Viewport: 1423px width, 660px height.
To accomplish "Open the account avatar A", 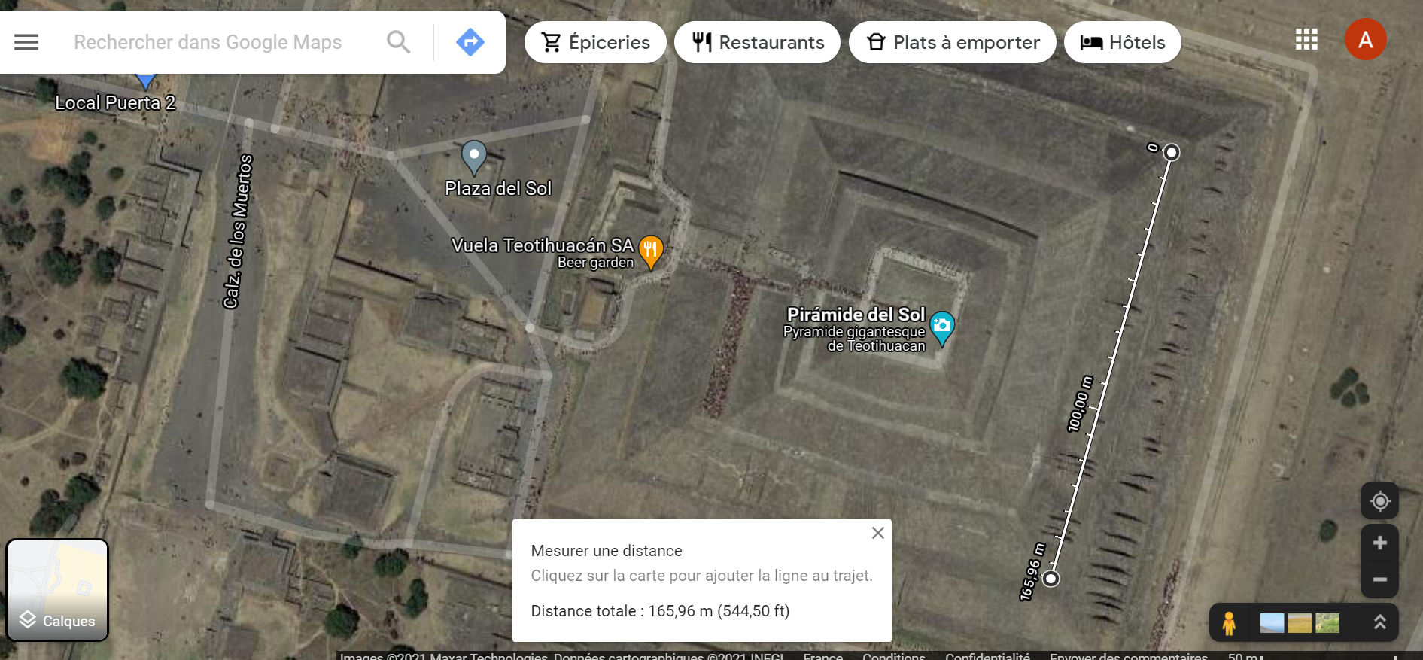I will click(x=1365, y=39).
